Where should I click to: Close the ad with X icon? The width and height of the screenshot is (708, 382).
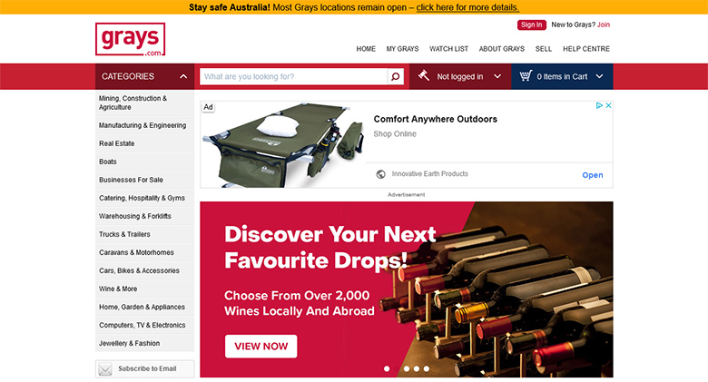pyautogui.click(x=608, y=105)
